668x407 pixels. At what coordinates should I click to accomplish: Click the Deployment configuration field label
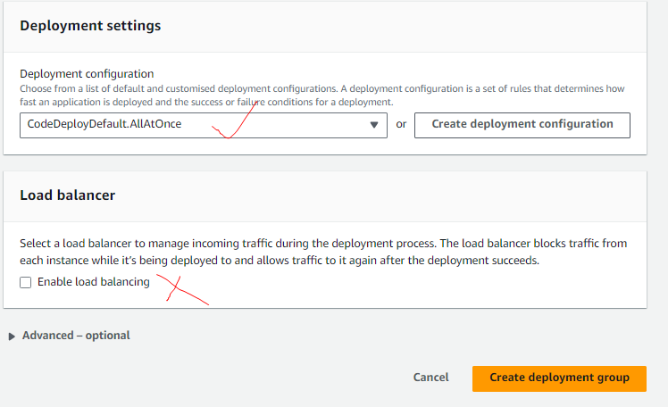(x=87, y=74)
